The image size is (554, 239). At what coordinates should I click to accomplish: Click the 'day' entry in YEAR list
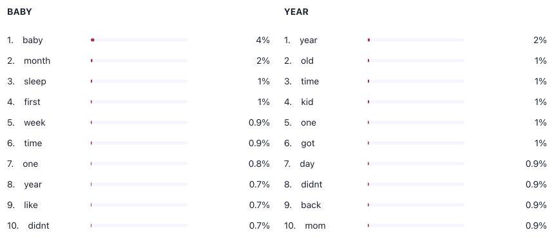click(x=307, y=164)
